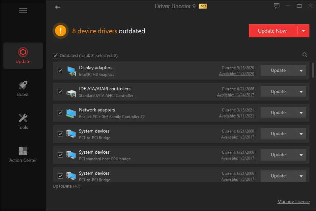This screenshot has width=316, height=211.
Task: Toggle the Outdated select-all checkbox
Action: [x=55, y=56]
